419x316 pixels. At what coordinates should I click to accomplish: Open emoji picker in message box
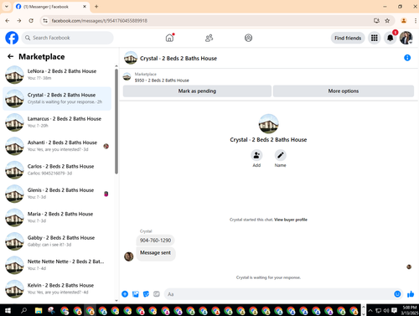tap(397, 294)
